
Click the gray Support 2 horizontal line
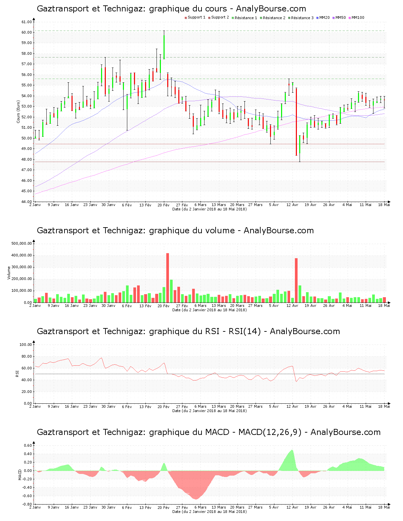[x=209, y=162]
